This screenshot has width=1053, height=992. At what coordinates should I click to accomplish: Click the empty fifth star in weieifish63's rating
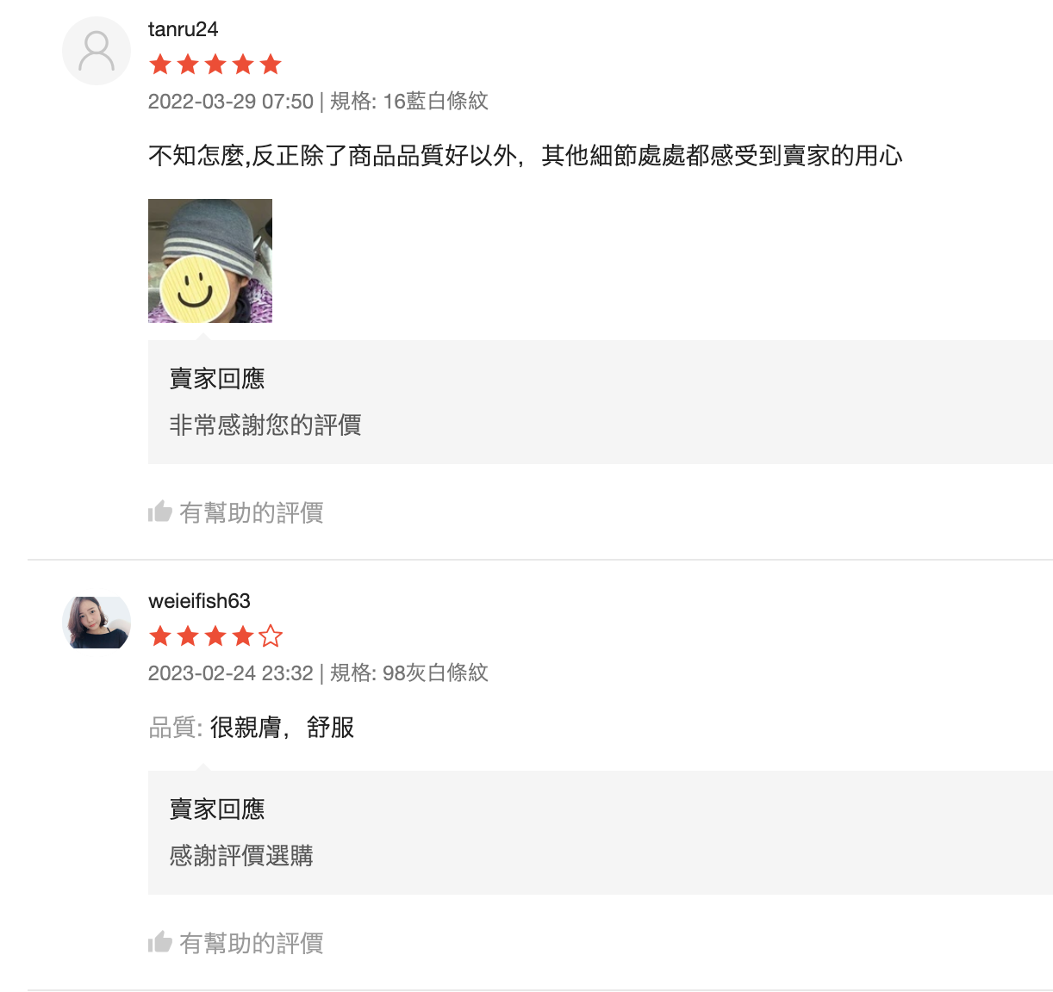[x=269, y=635]
